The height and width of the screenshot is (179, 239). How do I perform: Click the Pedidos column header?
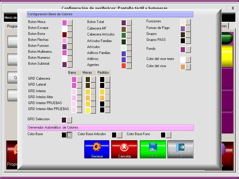[x=104, y=72]
